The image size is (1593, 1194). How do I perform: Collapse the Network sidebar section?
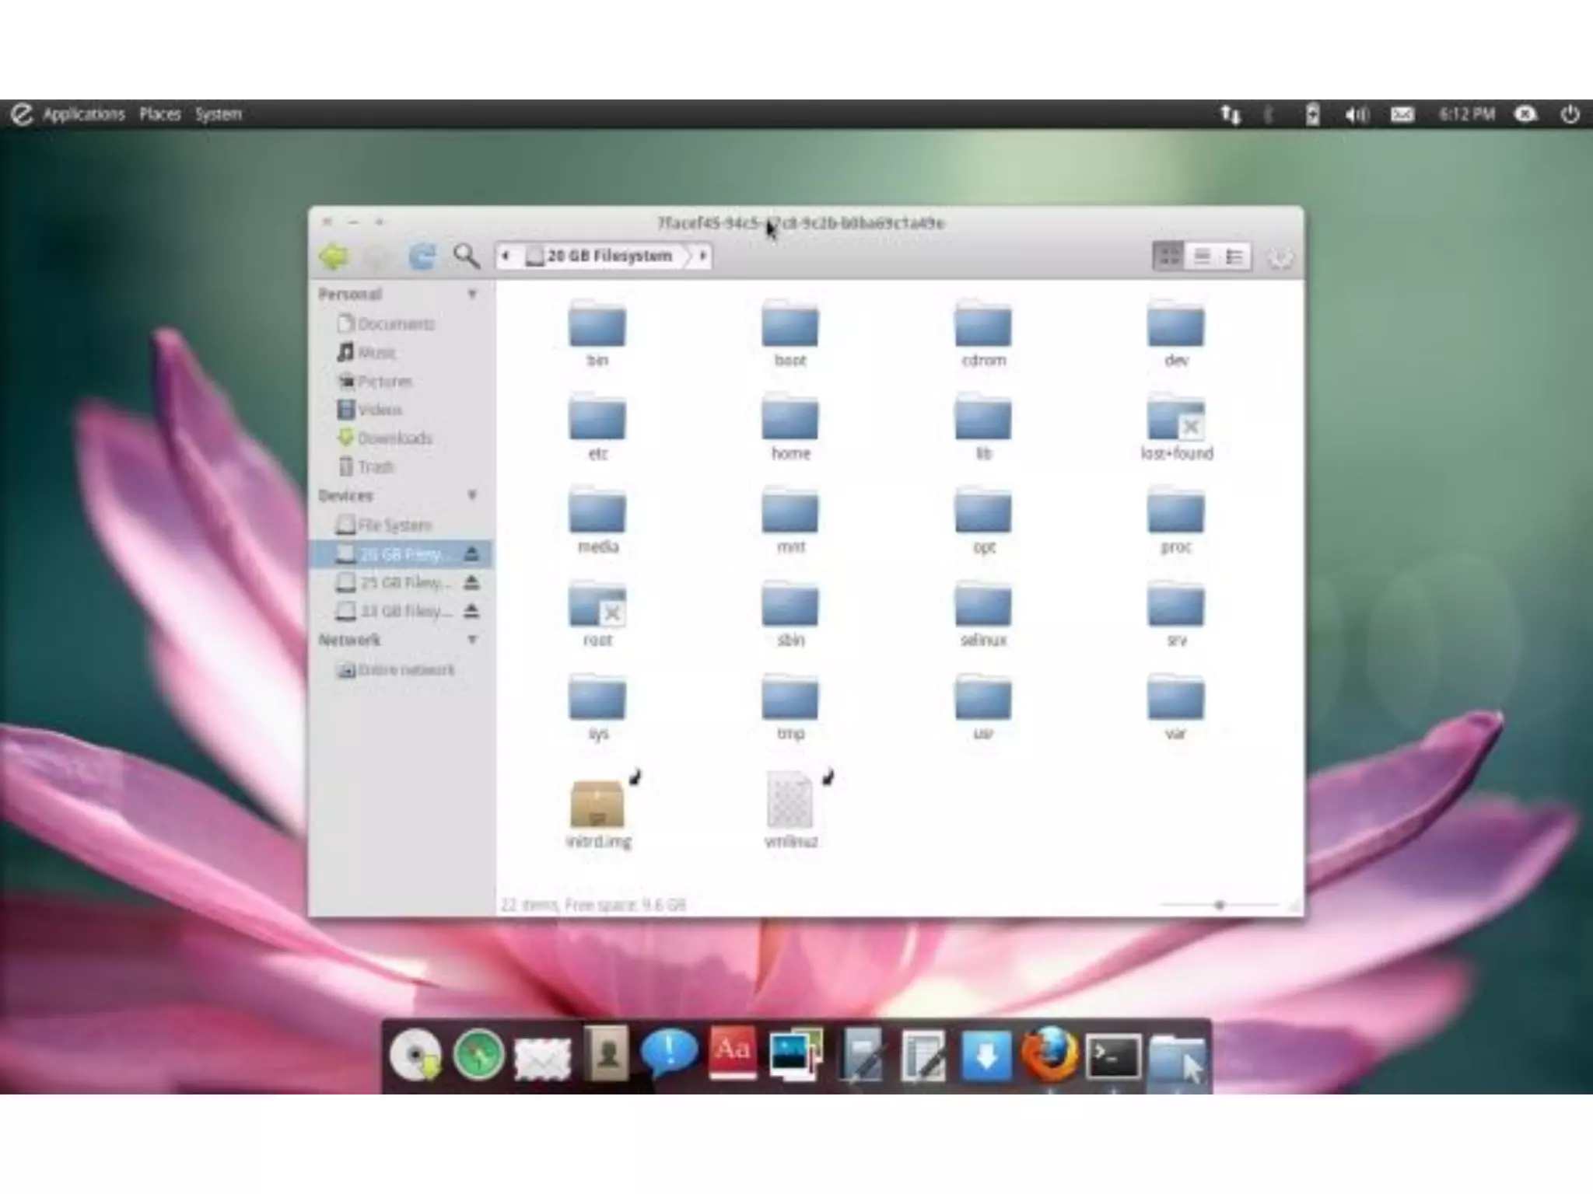(x=471, y=640)
